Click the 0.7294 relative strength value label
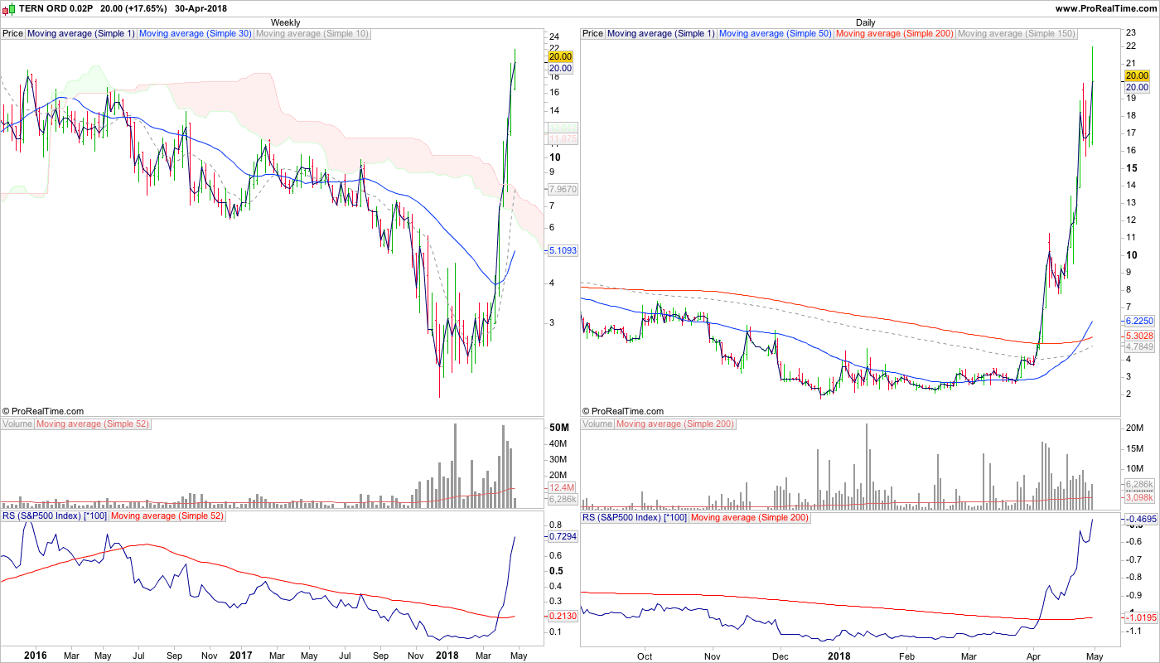This screenshot has width=1160, height=663. pyautogui.click(x=563, y=536)
